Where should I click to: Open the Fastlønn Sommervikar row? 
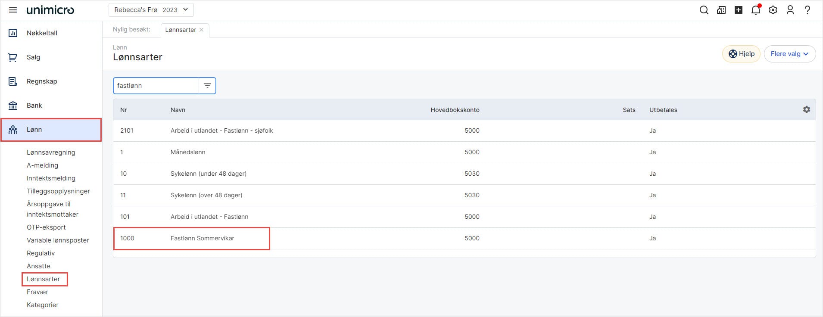(203, 238)
